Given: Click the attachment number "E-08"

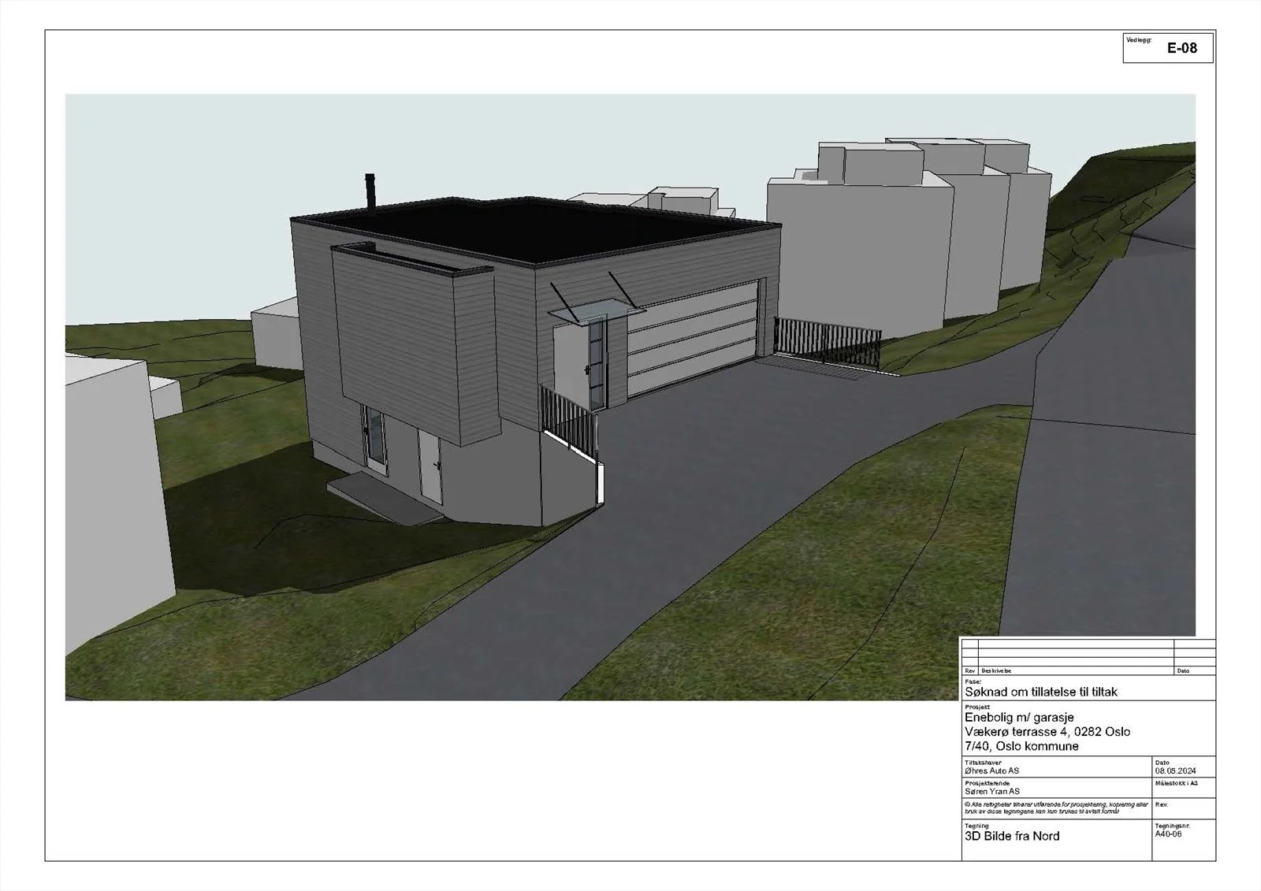Looking at the screenshot, I should pyautogui.click(x=1181, y=48).
